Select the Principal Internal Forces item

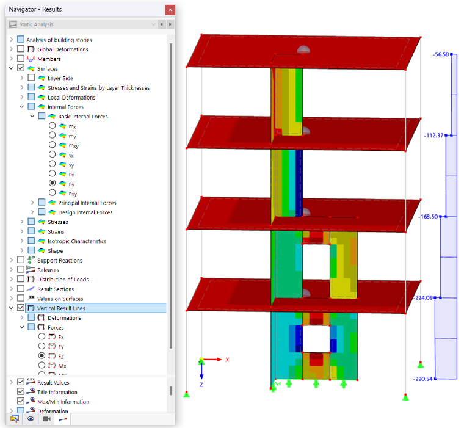87,203
